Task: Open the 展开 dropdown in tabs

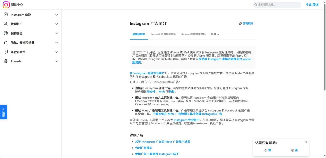Action: [x=215, y=34]
